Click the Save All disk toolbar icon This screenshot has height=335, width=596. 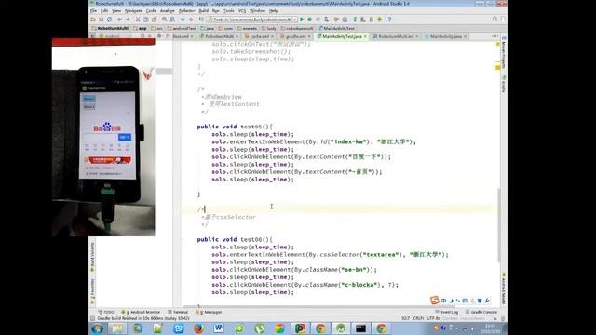pyautogui.click(x=102, y=20)
